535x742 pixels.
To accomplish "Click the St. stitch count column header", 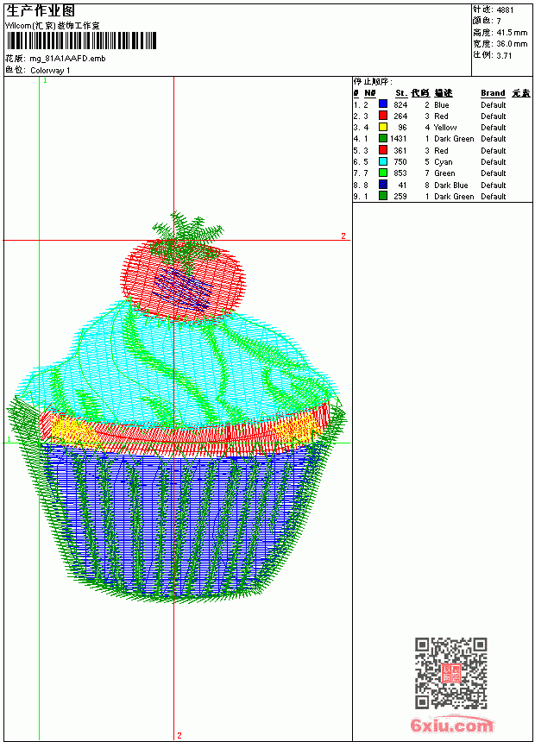I will [401, 93].
